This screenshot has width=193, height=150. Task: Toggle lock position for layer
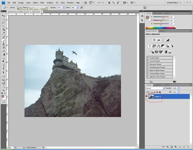(157, 92)
